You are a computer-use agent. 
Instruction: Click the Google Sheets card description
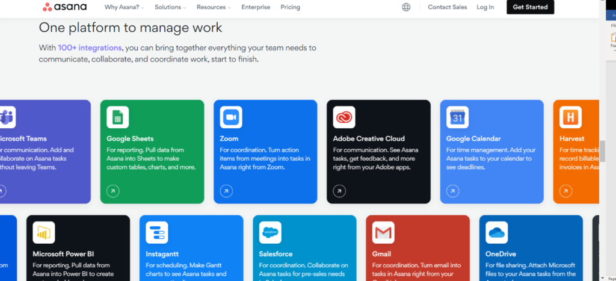pos(151,158)
